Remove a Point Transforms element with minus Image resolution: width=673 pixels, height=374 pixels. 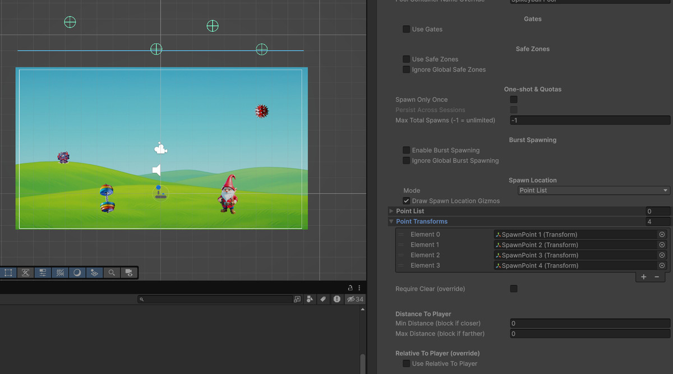pos(657,277)
